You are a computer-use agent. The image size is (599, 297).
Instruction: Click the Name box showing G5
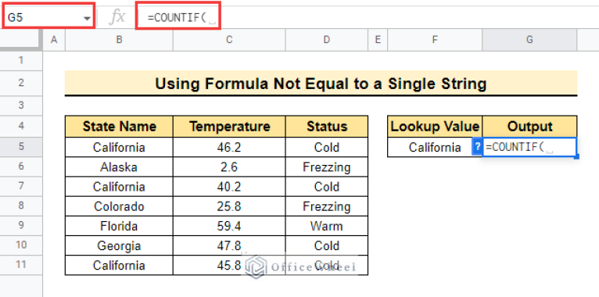[x=48, y=15]
